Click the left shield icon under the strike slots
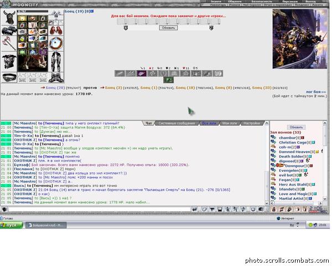 [x=126, y=28]
